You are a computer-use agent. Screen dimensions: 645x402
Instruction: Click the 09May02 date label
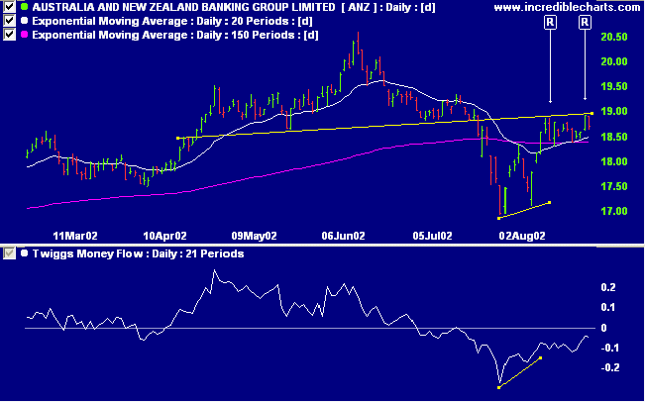[254, 236]
